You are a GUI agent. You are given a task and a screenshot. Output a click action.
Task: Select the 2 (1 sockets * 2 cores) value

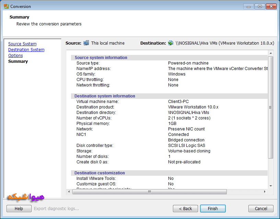pos(189,118)
